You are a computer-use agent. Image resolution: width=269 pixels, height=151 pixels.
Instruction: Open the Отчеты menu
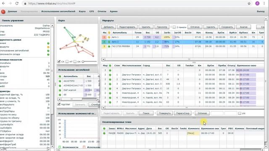pyautogui.click(x=102, y=11)
